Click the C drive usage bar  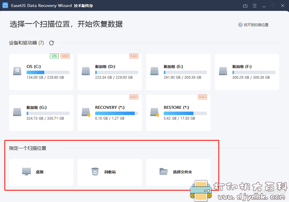click(x=48, y=72)
